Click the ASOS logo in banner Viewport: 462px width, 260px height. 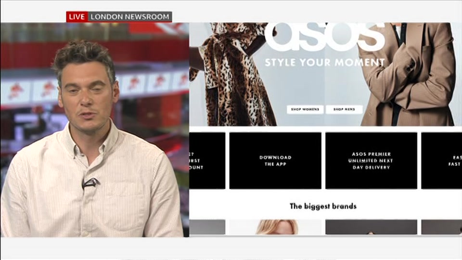(x=325, y=36)
